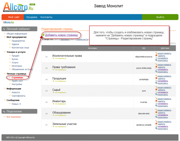
Task: Click the Добавить новую страницу link
Action: click(62, 35)
